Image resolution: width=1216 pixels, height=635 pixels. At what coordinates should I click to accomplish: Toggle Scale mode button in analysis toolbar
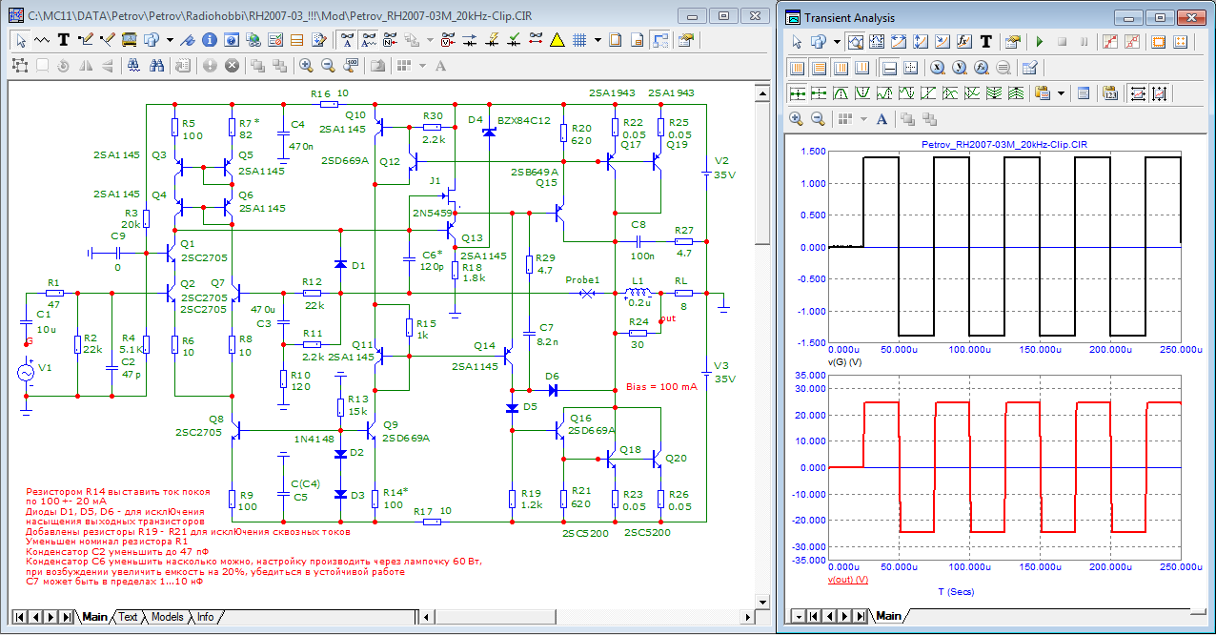click(855, 42)
